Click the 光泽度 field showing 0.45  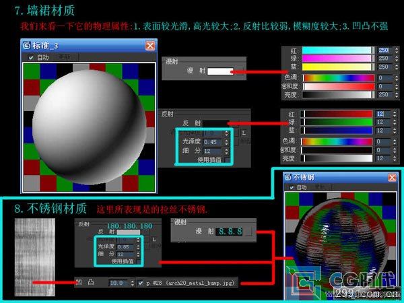point(213,142)
